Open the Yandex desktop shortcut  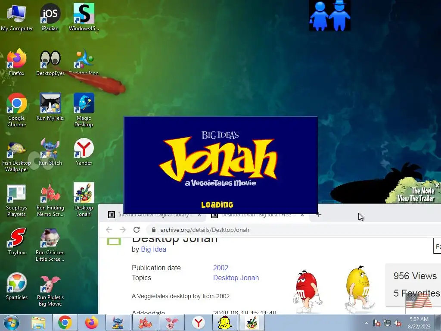pyautogui.click(x=84, y=152)
